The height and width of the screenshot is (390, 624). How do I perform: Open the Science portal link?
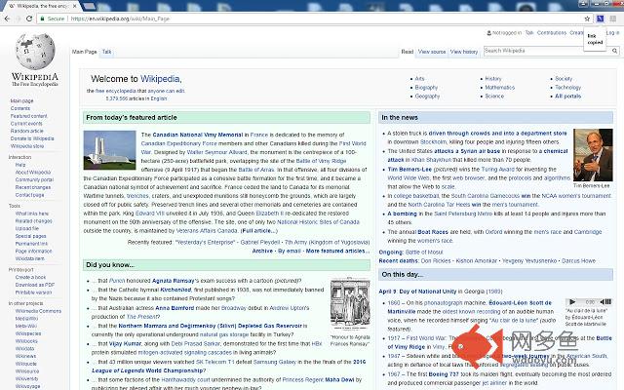494,97
